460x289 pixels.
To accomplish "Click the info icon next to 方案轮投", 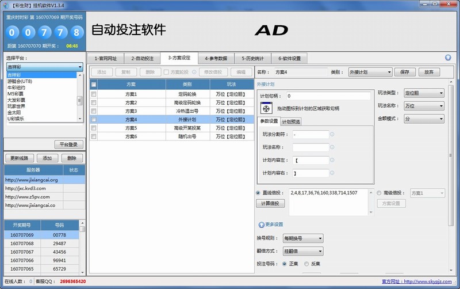I will pyautogui.click(x=193, y=72).
